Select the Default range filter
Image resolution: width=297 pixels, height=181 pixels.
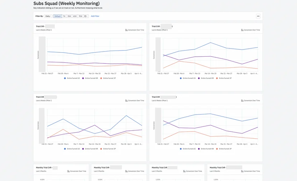[x=57, y=16]
